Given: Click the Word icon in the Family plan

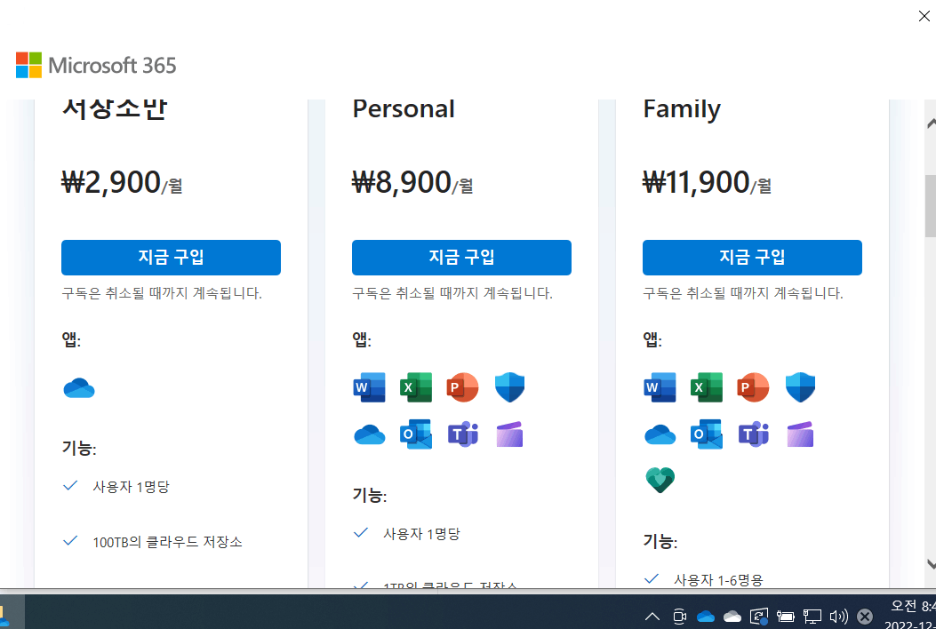Looking at the screenshot, I should click(660, 387).
